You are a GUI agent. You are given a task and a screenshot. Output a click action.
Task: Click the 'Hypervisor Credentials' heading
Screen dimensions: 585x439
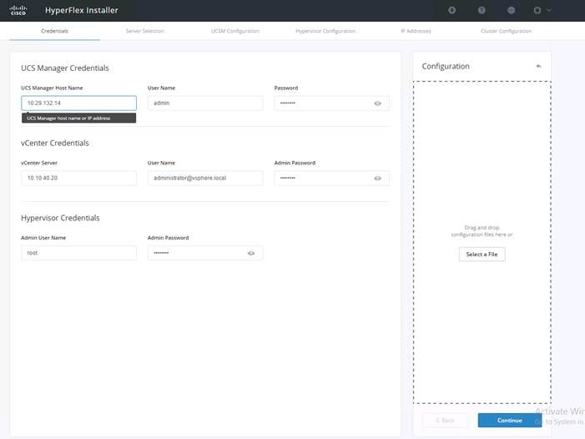point(60,218)
